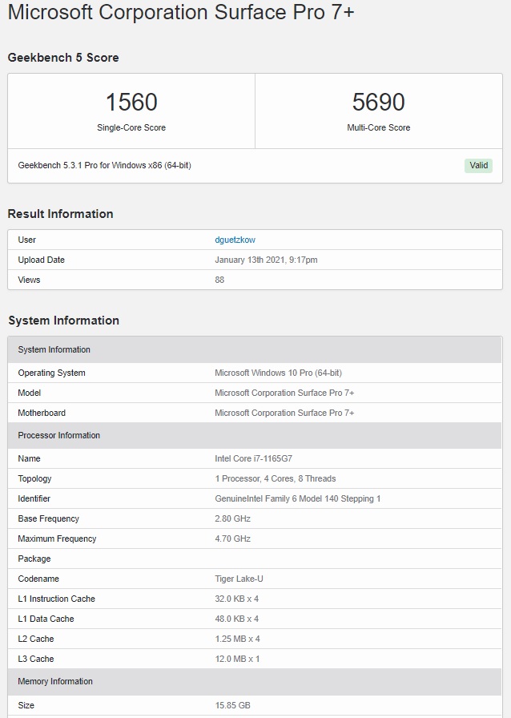Screen dimensions: 511x718
Task: Select the 5690 multi-core score number
Action: coord(378,102)
